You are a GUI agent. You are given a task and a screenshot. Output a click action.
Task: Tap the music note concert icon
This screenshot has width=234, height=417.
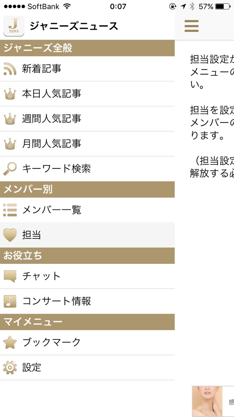(x=10, y=301)
